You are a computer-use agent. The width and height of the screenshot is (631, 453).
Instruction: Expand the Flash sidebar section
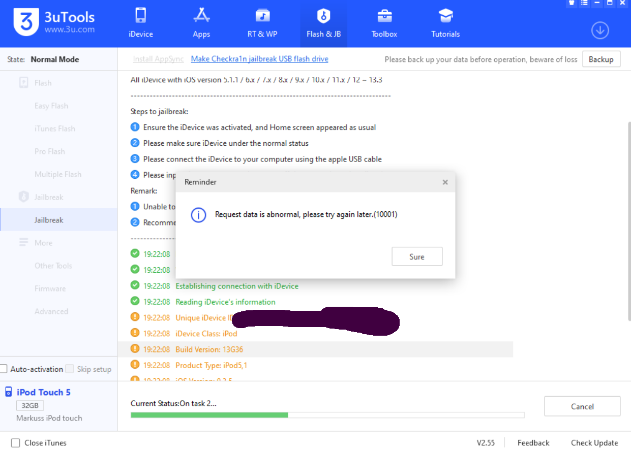click(x=43, y=83)
